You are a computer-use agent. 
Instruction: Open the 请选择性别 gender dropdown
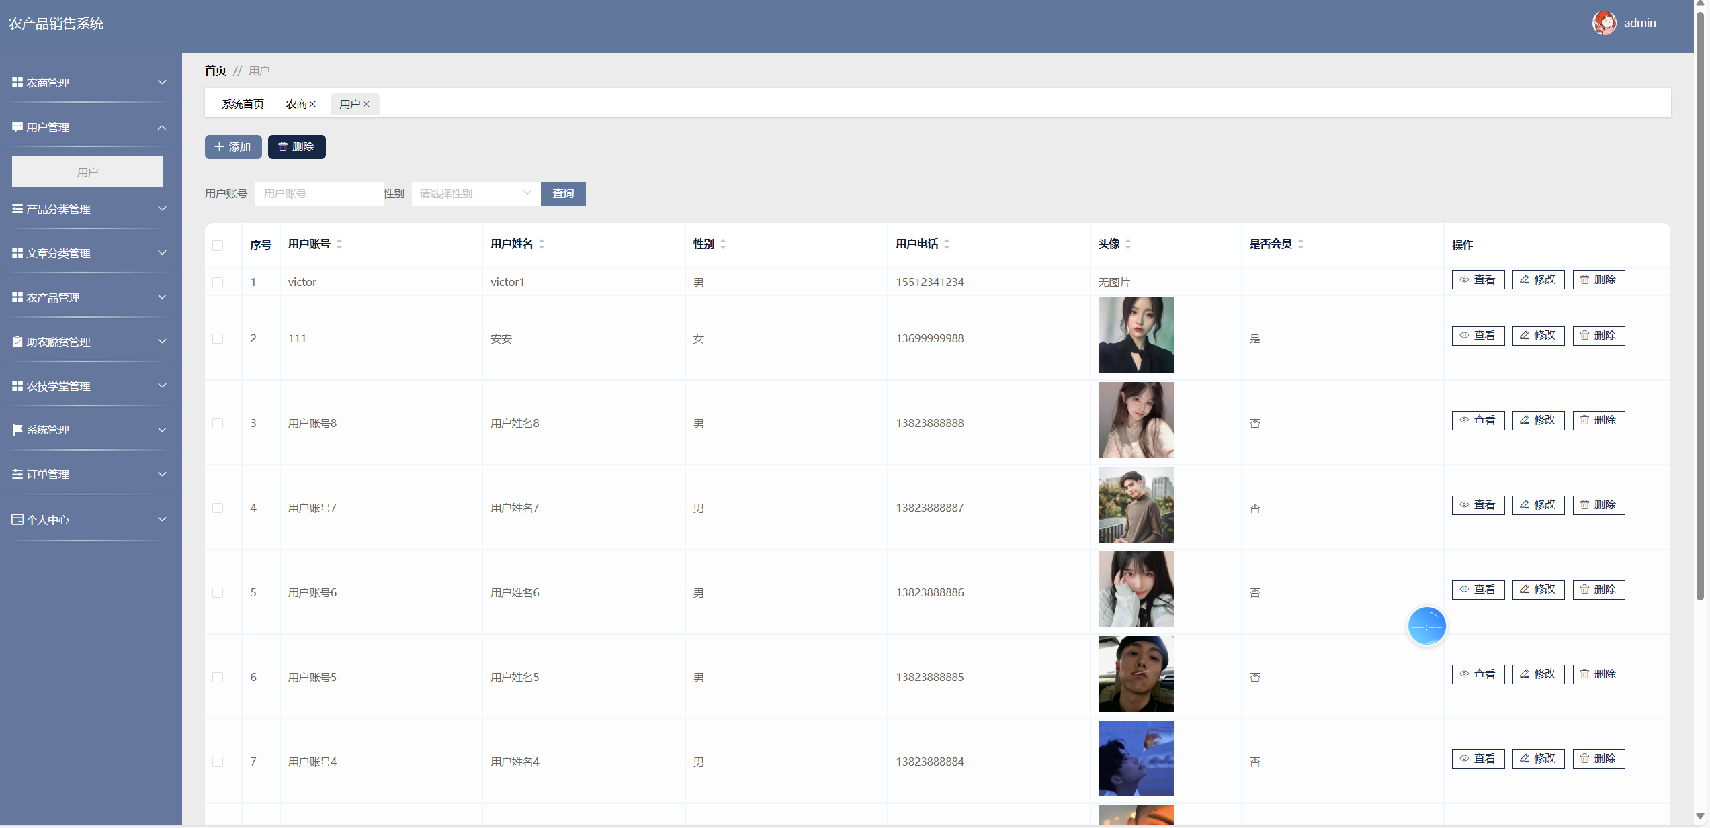click(x=474, y=193)
